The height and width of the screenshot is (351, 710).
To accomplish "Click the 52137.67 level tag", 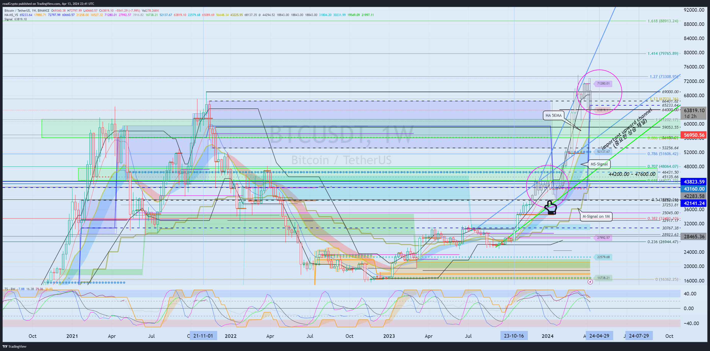I will click(x=603, y=152).
